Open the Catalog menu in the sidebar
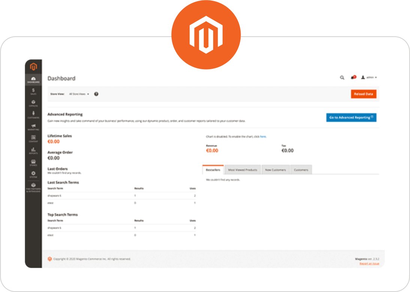The width and height of the screenshot is (410, 292). (x=33, y=103)
